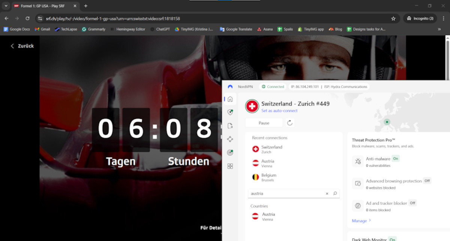This screenshot has height=241, width=450.
Task: Open the Meshnet icon in NordVPN sidebar
Action: [x=230, y=139]
